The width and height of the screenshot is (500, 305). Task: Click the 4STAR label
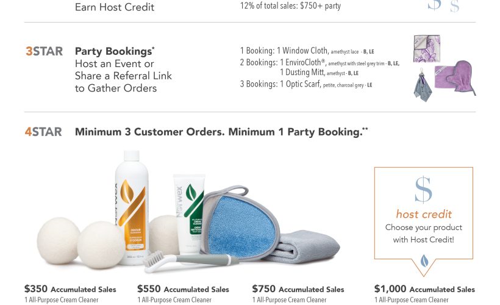click(x=43, y=132)
